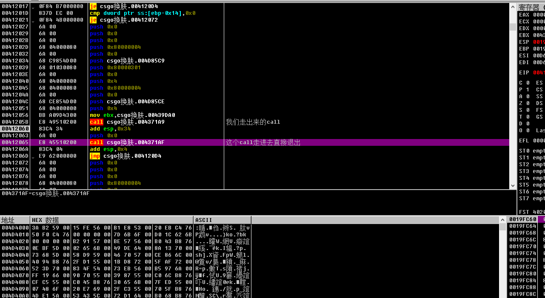
Task: Click address 00412065 in disassembly
Action: tap(15, 142)
